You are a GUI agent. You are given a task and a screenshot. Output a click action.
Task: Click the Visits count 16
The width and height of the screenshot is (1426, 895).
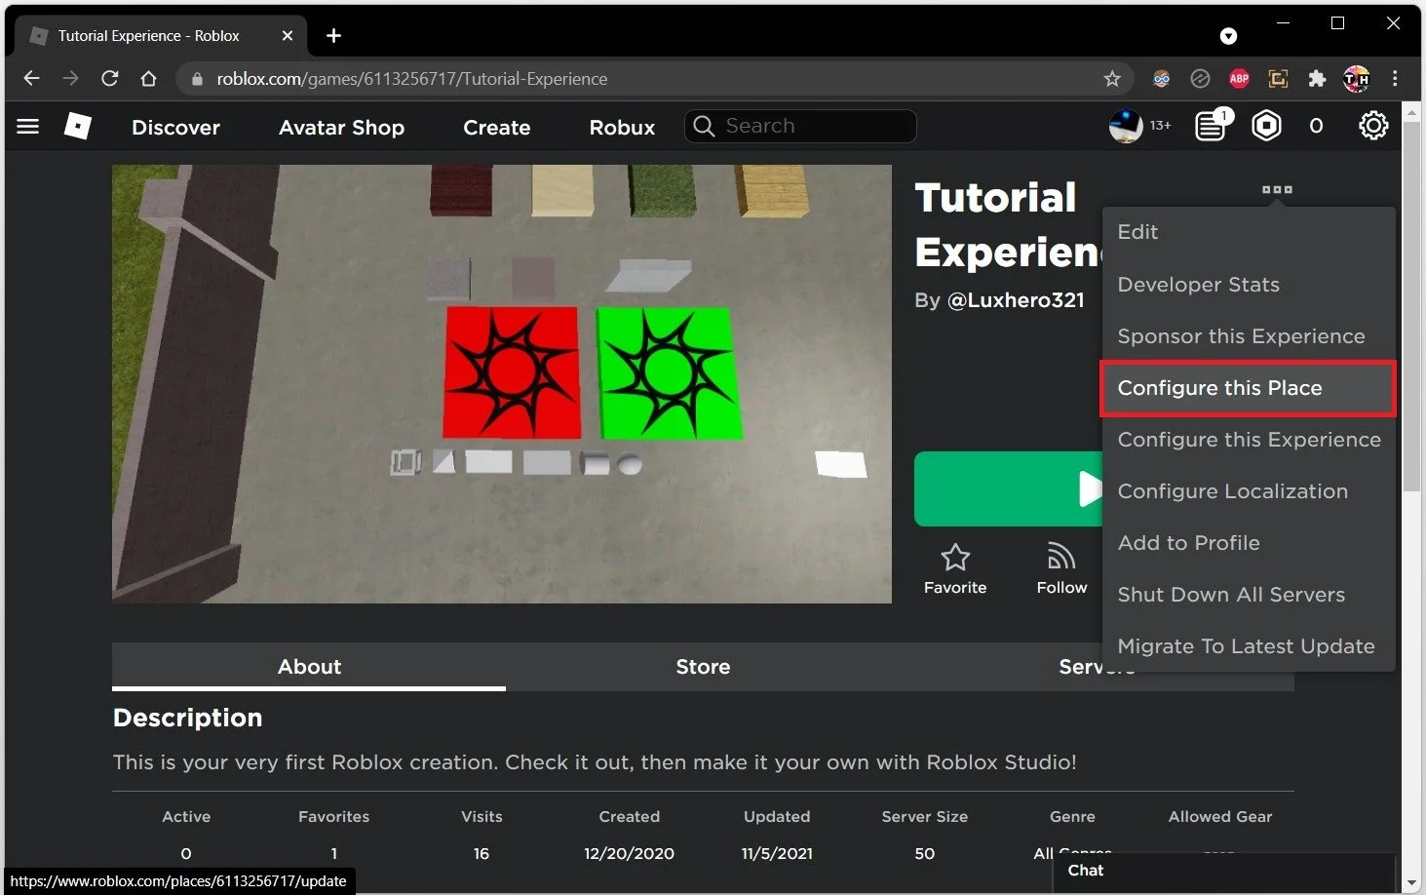point(482,853)
